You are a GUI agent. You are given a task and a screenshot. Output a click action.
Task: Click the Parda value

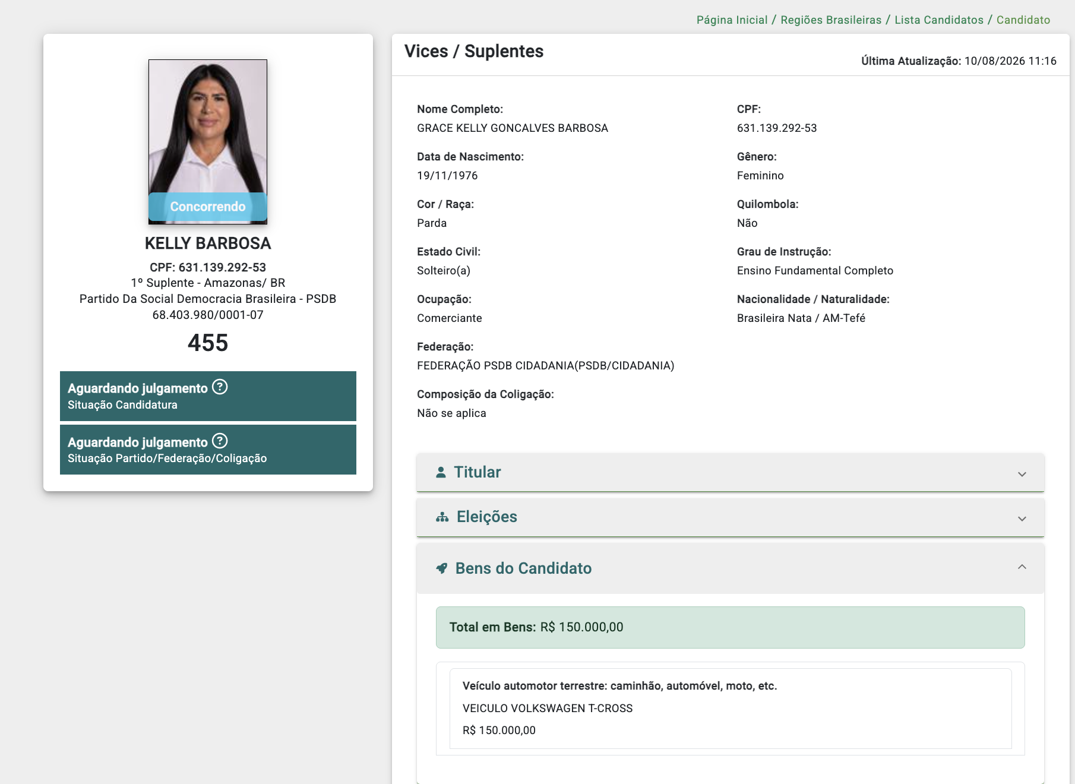pos(432,223)
